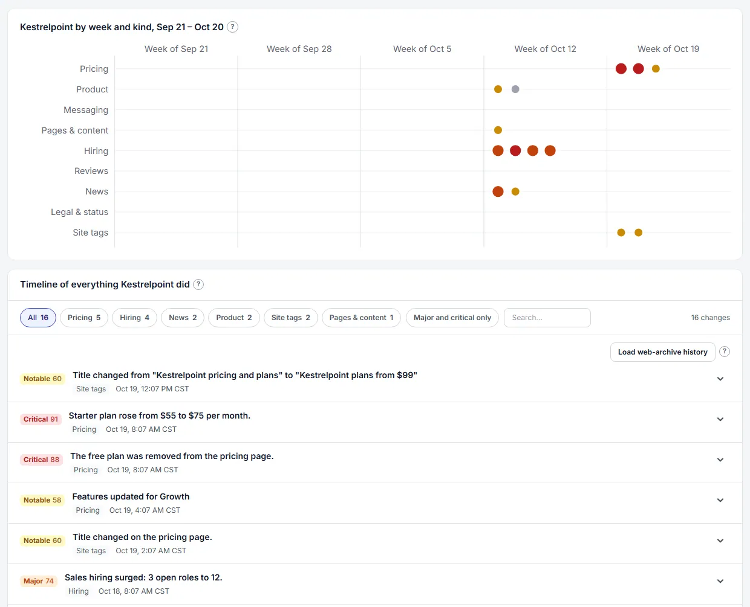Image resolution: width=750 pixels, height=607 pixels.
Task: Click first red Pricing dot, week of Oct 19
Action: pyautogui.click(x=621, y=69)
